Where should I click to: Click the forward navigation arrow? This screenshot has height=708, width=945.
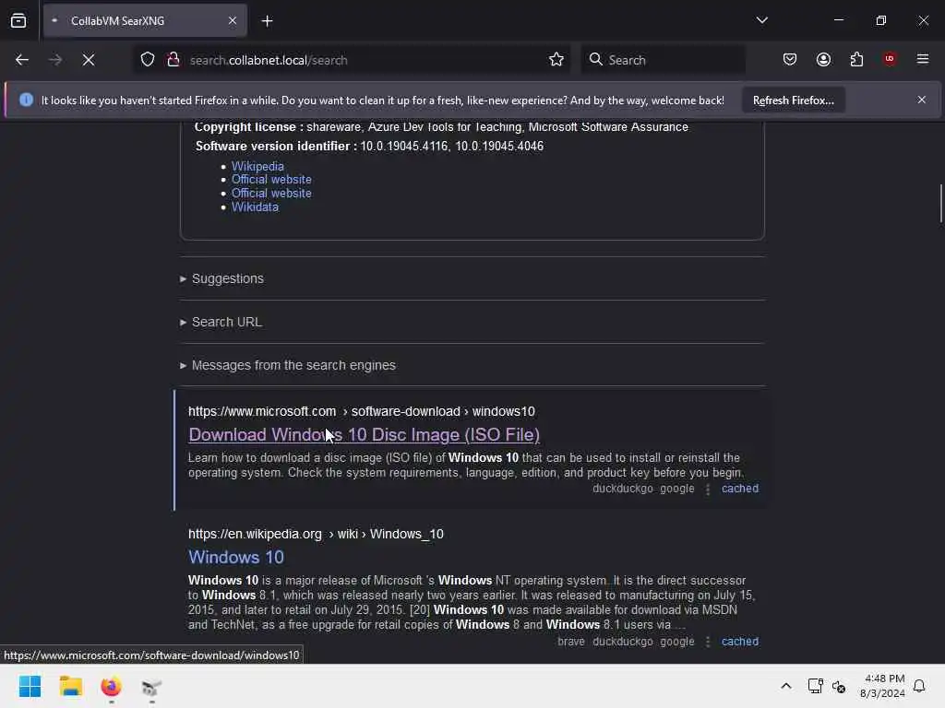tap(55, 60)
